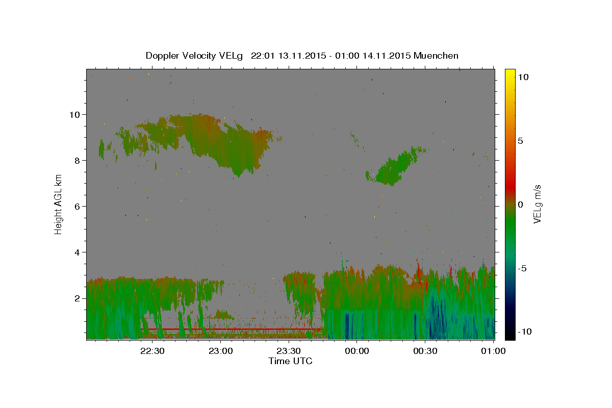Click the 'VELg m/s' colorbar label
612x408 pixels.
[x=537, y=205]
